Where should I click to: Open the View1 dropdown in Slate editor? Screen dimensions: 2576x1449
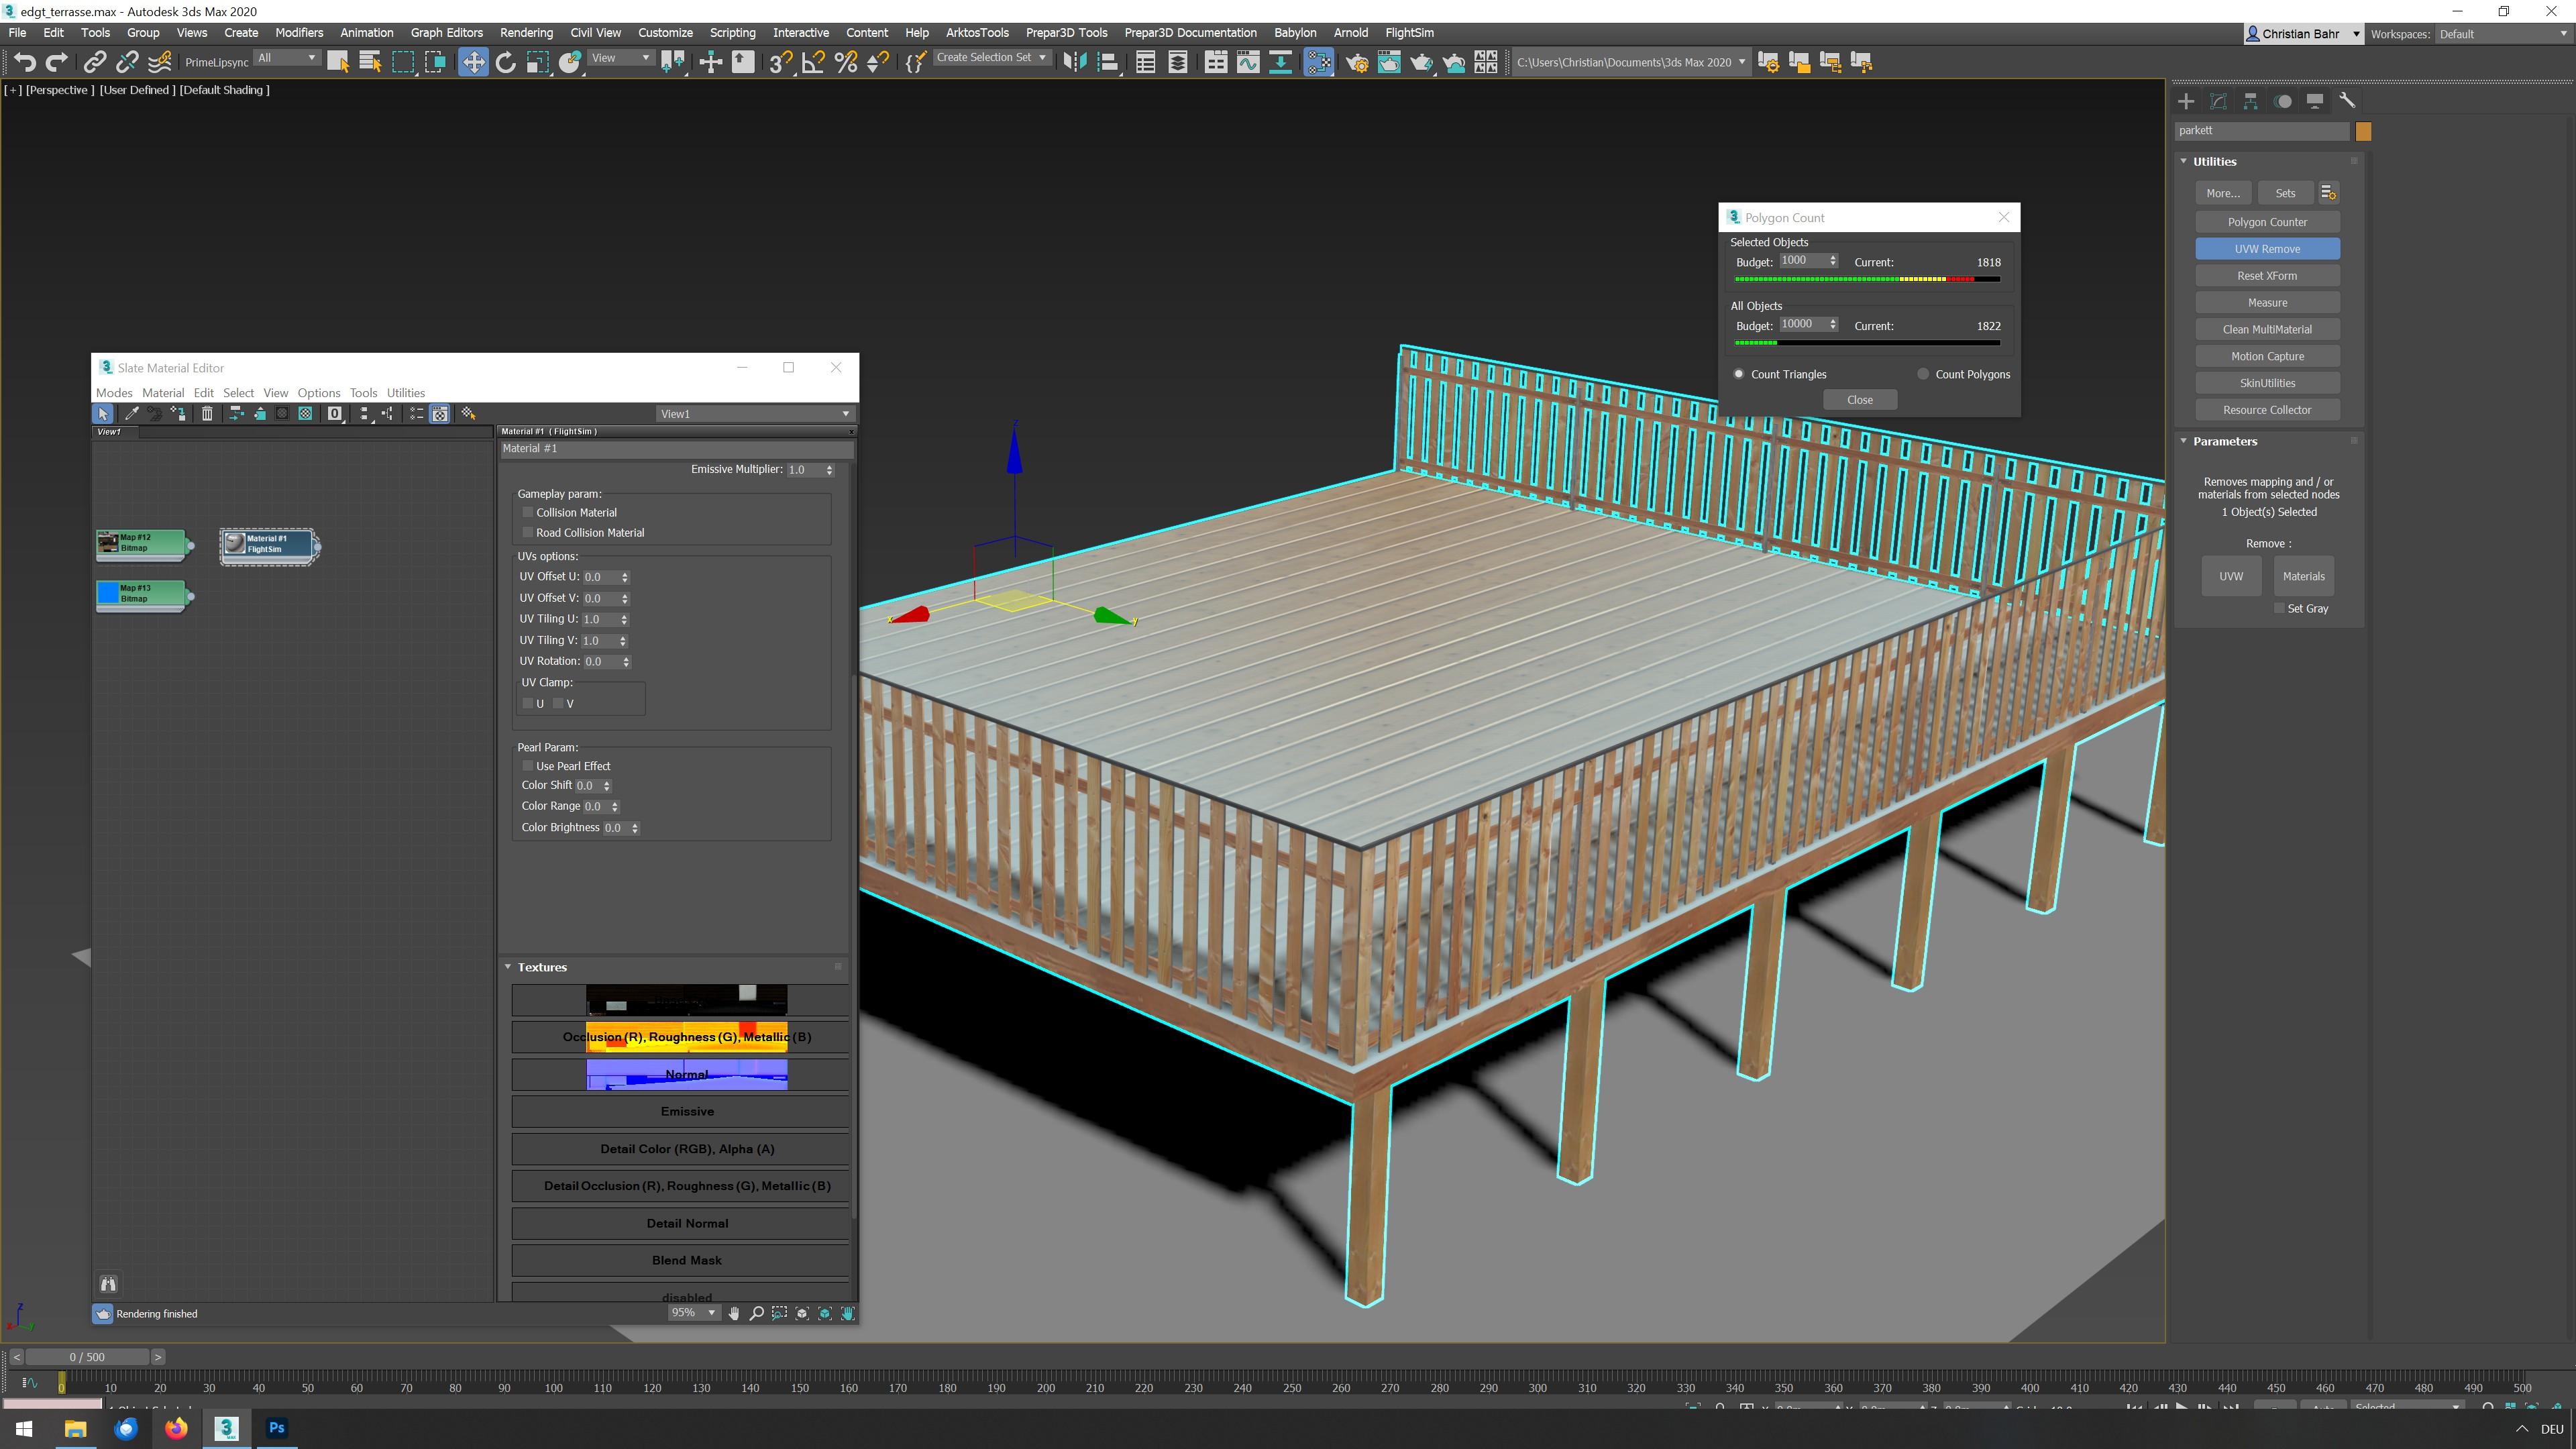[x=755, y=413]
